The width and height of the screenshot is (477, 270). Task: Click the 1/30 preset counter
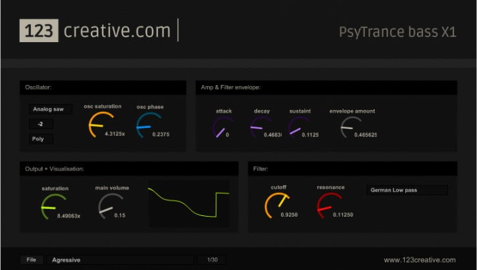(x=212, y=259)
